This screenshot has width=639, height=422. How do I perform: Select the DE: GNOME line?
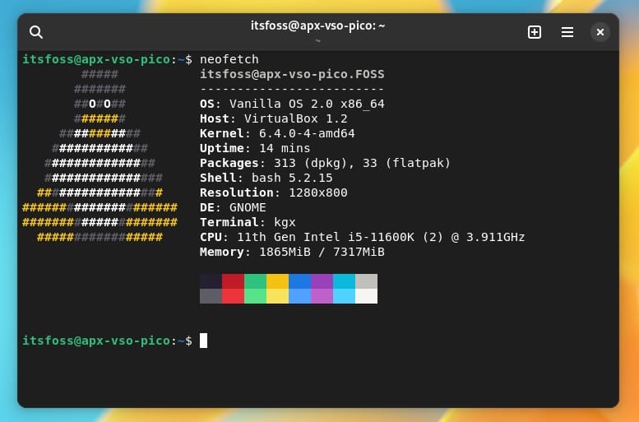(233, 207)
